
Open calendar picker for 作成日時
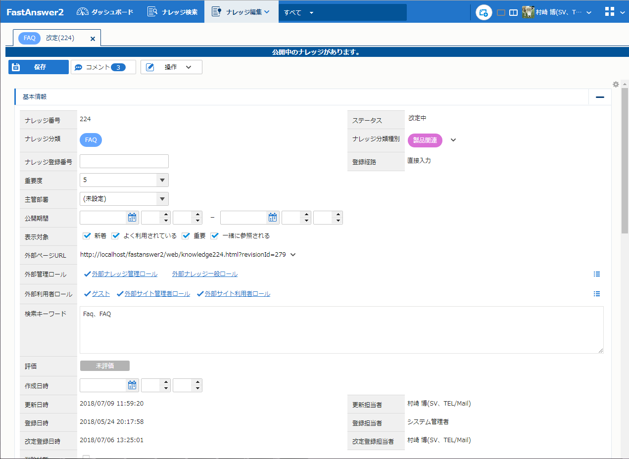click(x=132, y=385)
